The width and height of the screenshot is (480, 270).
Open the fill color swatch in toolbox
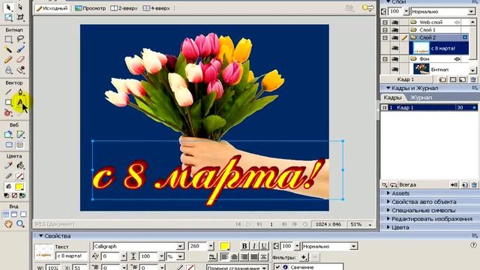point(19,187)
